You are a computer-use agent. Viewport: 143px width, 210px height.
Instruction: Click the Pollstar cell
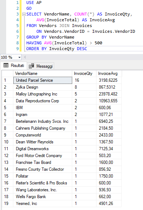(43, 176)
